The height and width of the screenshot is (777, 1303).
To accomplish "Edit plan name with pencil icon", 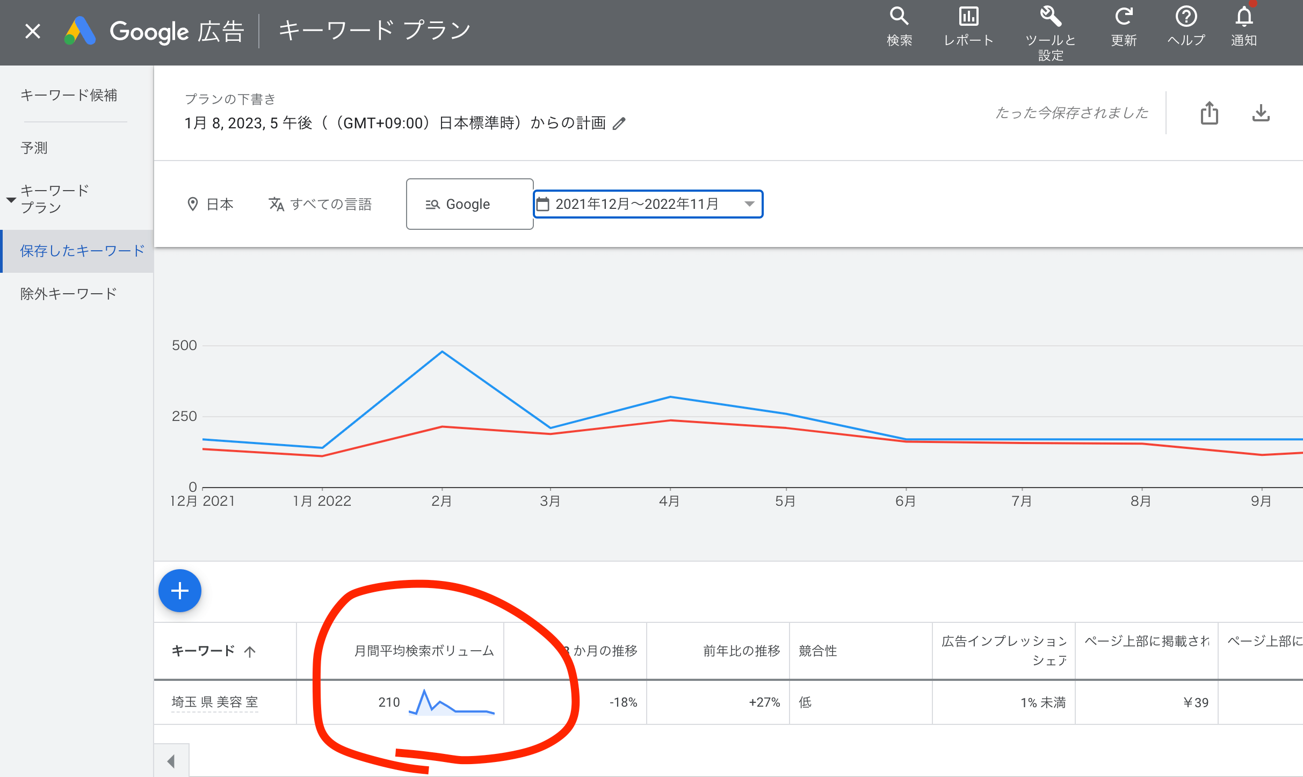I will (619, 124).
